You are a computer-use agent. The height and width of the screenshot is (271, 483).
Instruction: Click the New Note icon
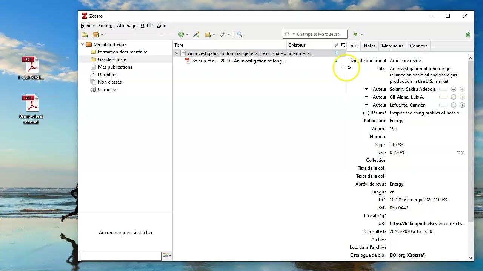click(208, 34)
